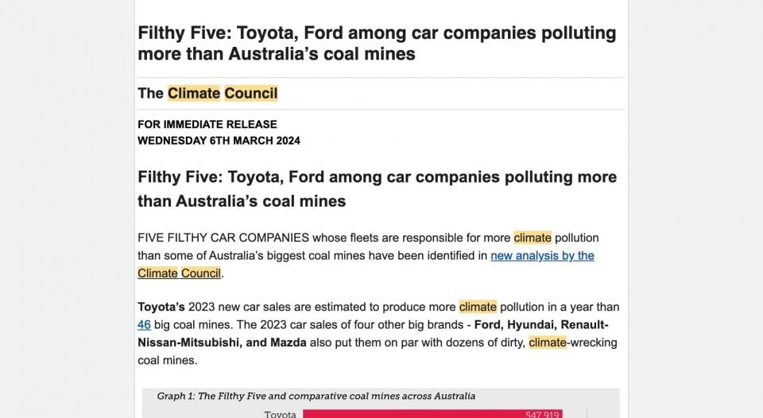The image size is (763, 418).
Task: Open the 'new analysis by the Climate Council' link
Action: [x=542, y=256]
